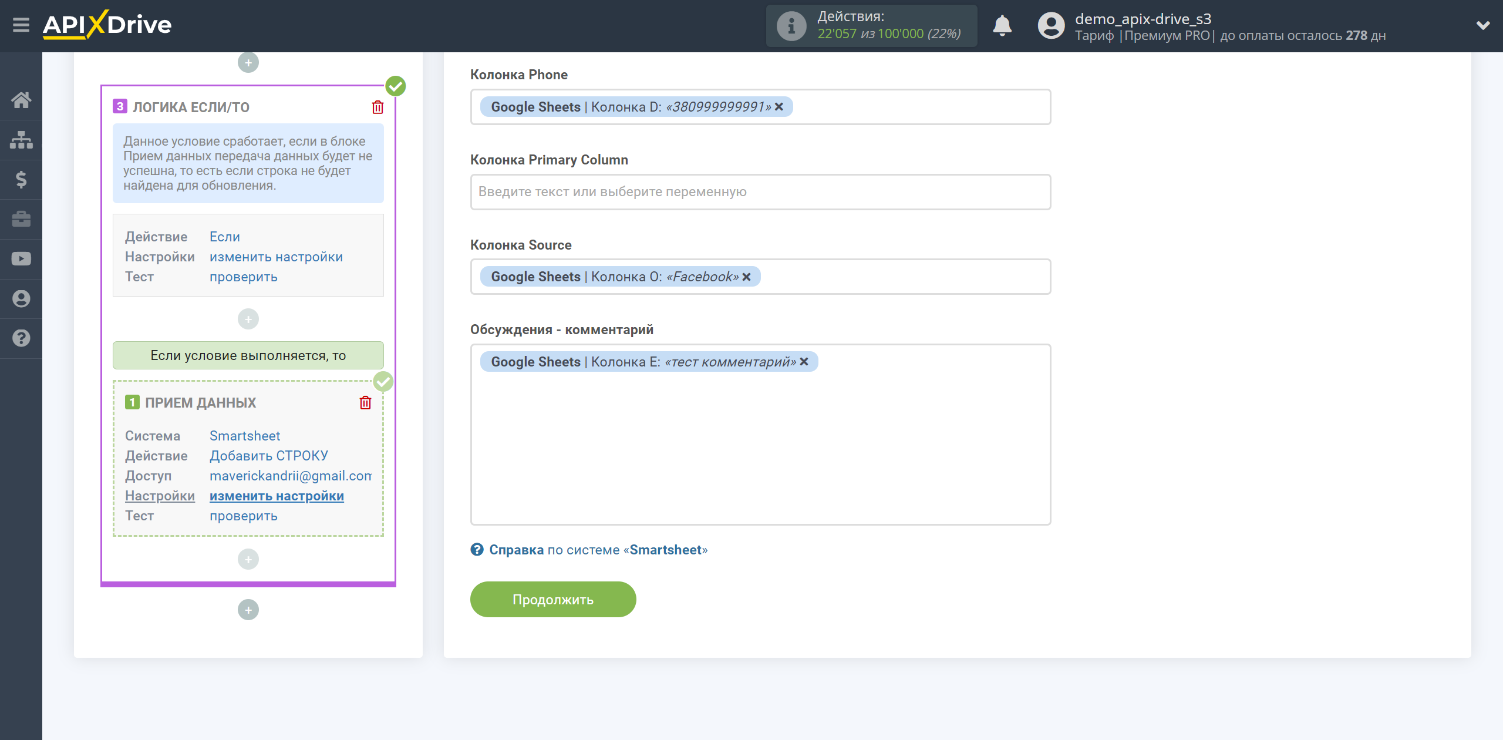This screenshot has width=1503, height=740.
Task: Click the user avatar icon
Action: click(1051, 26)
